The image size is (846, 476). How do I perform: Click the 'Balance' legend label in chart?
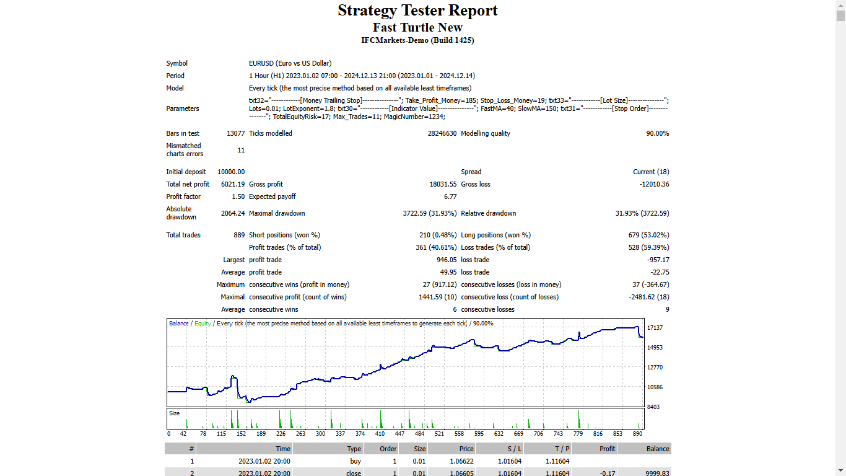179,324
